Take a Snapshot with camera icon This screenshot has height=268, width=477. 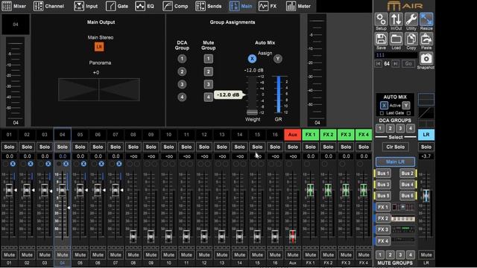coord(426,59)
